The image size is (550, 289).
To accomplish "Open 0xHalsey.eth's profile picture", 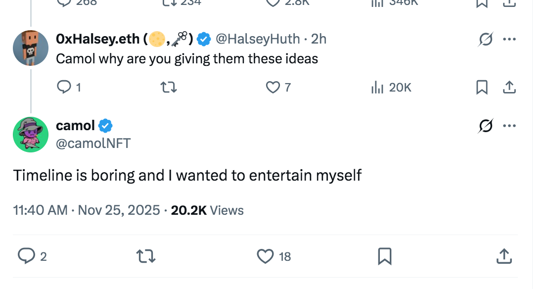I will (x=31, y=48).
